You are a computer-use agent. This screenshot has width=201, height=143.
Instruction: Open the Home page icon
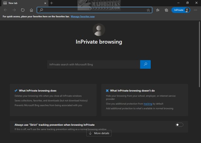point(31,10)
